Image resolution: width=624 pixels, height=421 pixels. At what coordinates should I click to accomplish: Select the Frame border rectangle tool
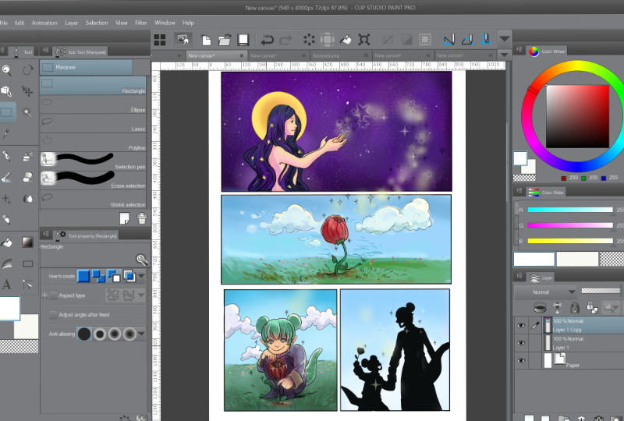click(27, 264)
